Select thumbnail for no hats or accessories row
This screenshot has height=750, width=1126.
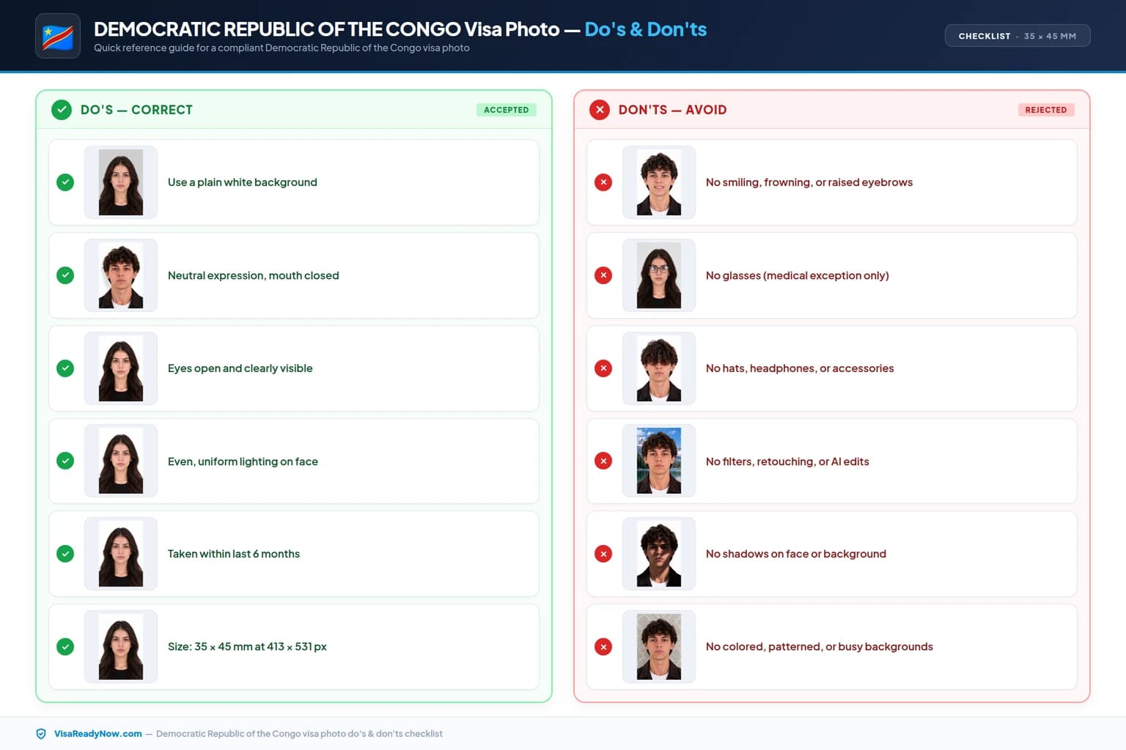[659, 368]
